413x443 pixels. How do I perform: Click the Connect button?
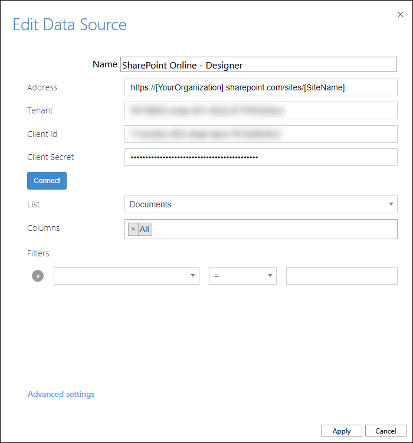pos(47,181)
